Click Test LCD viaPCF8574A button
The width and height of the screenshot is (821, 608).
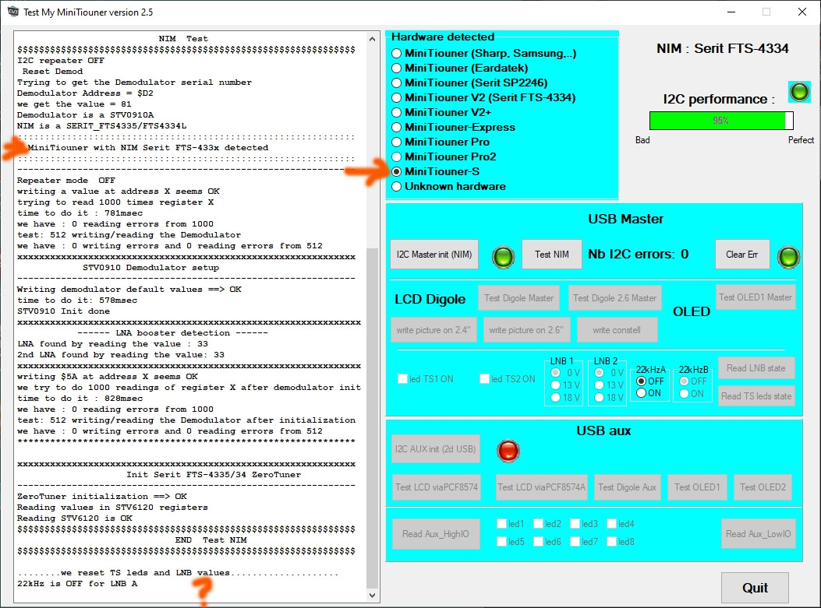541,487
